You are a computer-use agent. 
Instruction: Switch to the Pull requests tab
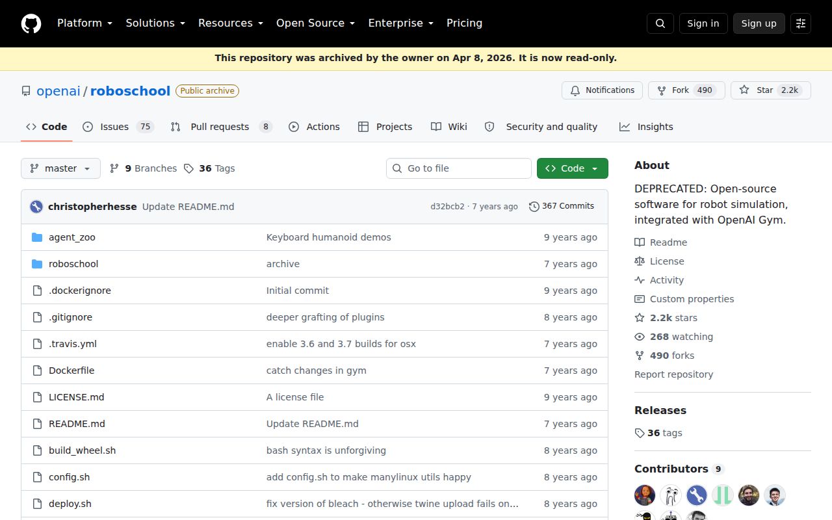point(221,127)
